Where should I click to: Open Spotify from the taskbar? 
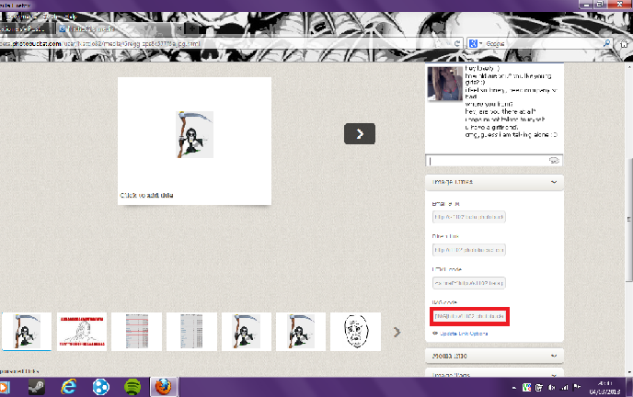pyautogui.click(x=132, y=387)
